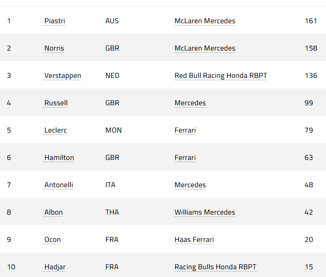Open the Leclerc driver link

tap(55, 130)
